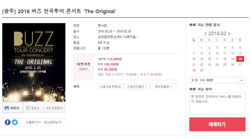Go to previous month arrow

click(205, 33)
